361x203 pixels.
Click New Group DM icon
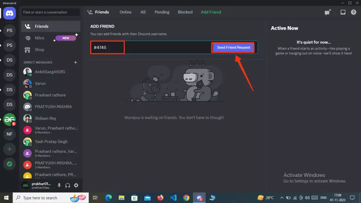(328, 12)
